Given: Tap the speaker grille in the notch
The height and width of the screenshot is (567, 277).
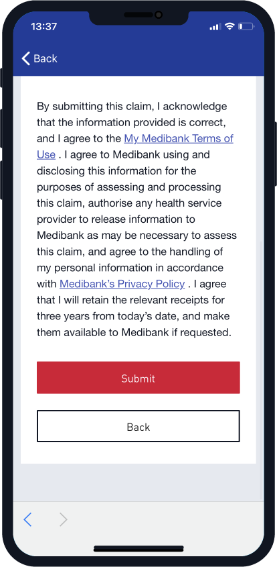Looking at the screenshot, I should pos(138,15).
